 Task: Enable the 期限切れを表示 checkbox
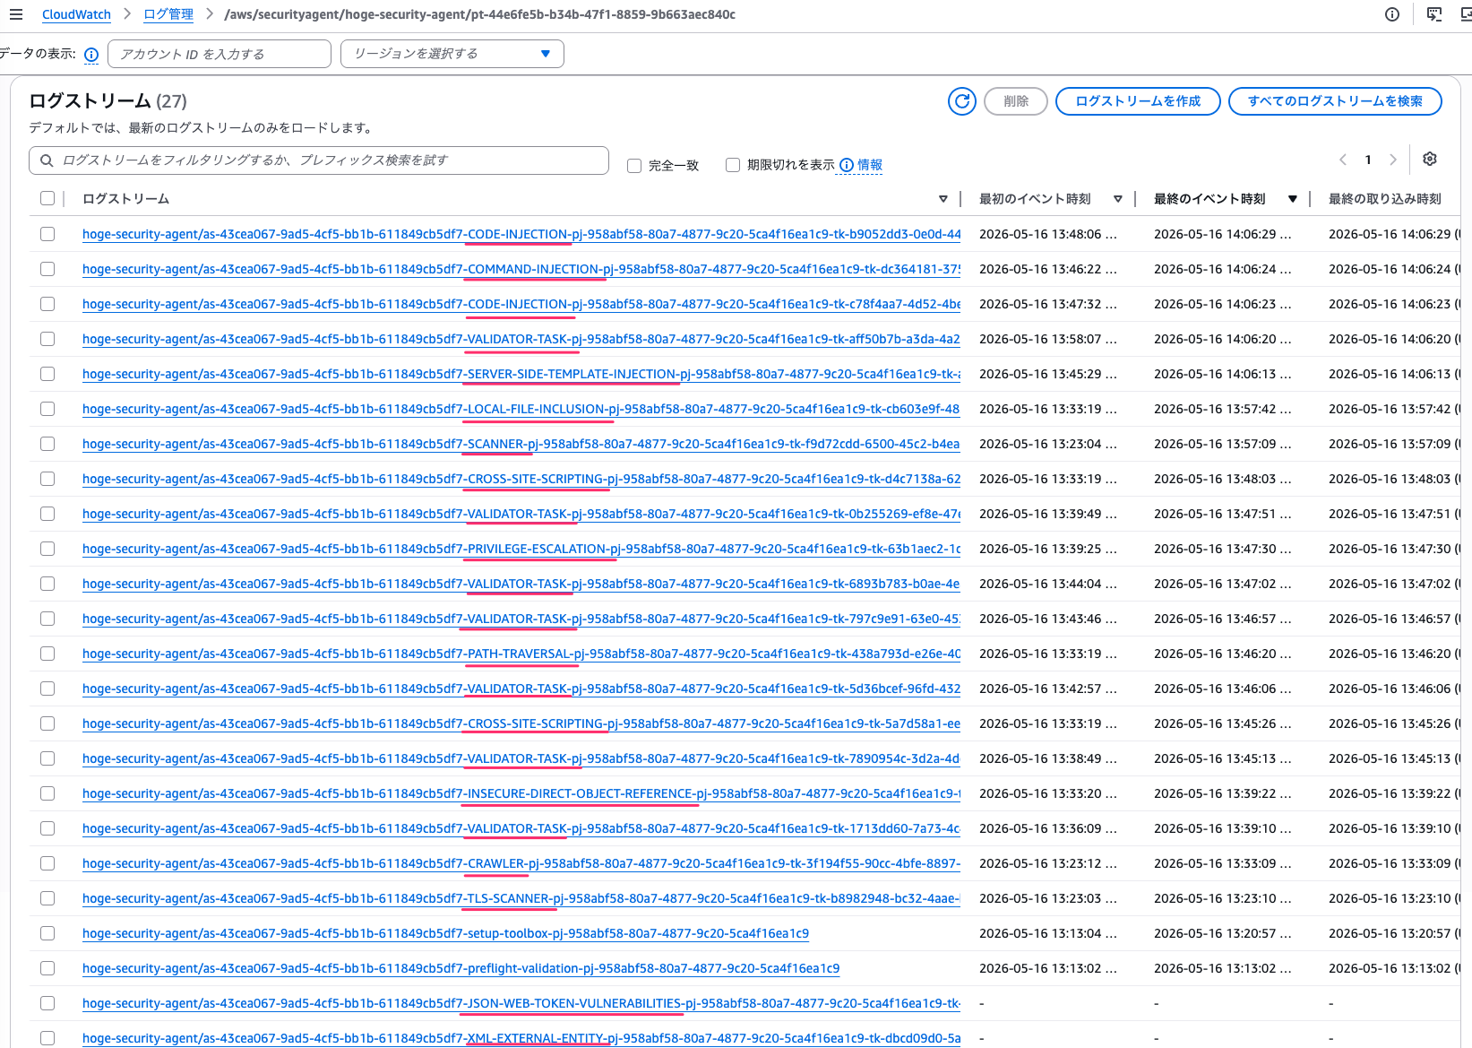tap(733, 165)
